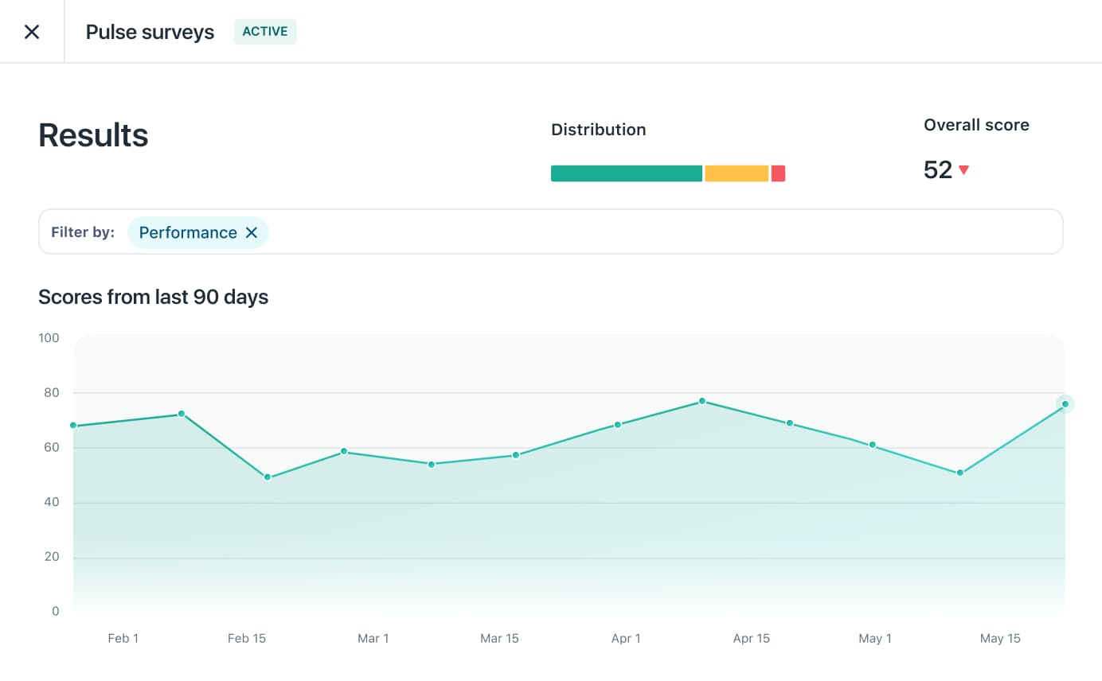
Task: Open the Distribution breakdown
Action: (x=598, y=130)
